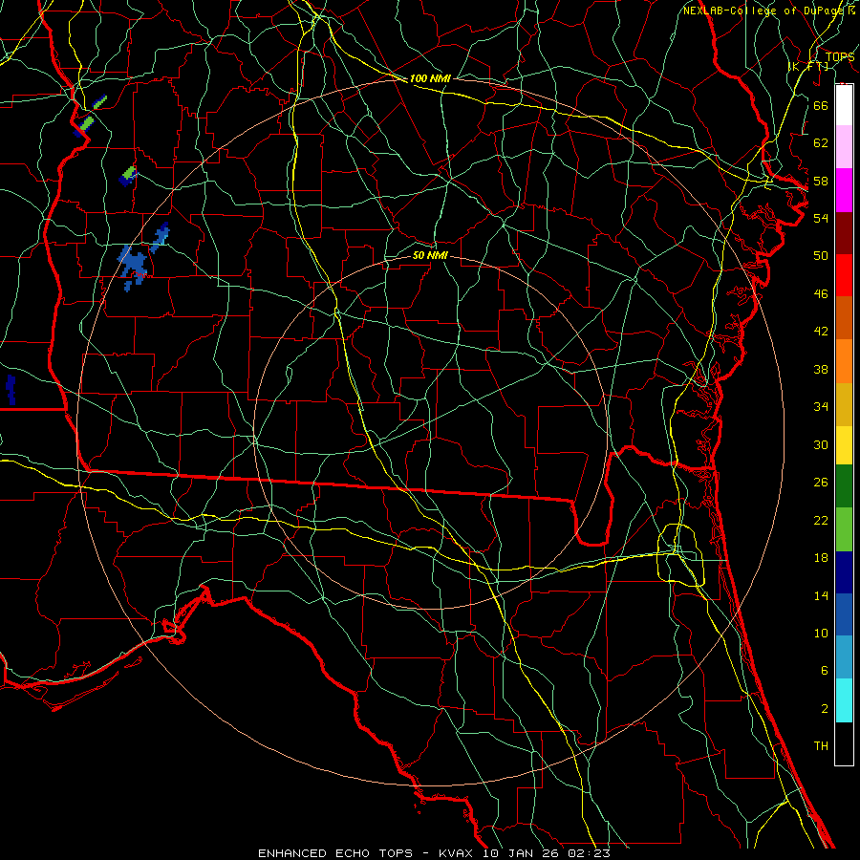The height and width of the screenshot is (860, 860).
Task: Click legend value "30"
Action: (x=821, y=444)
